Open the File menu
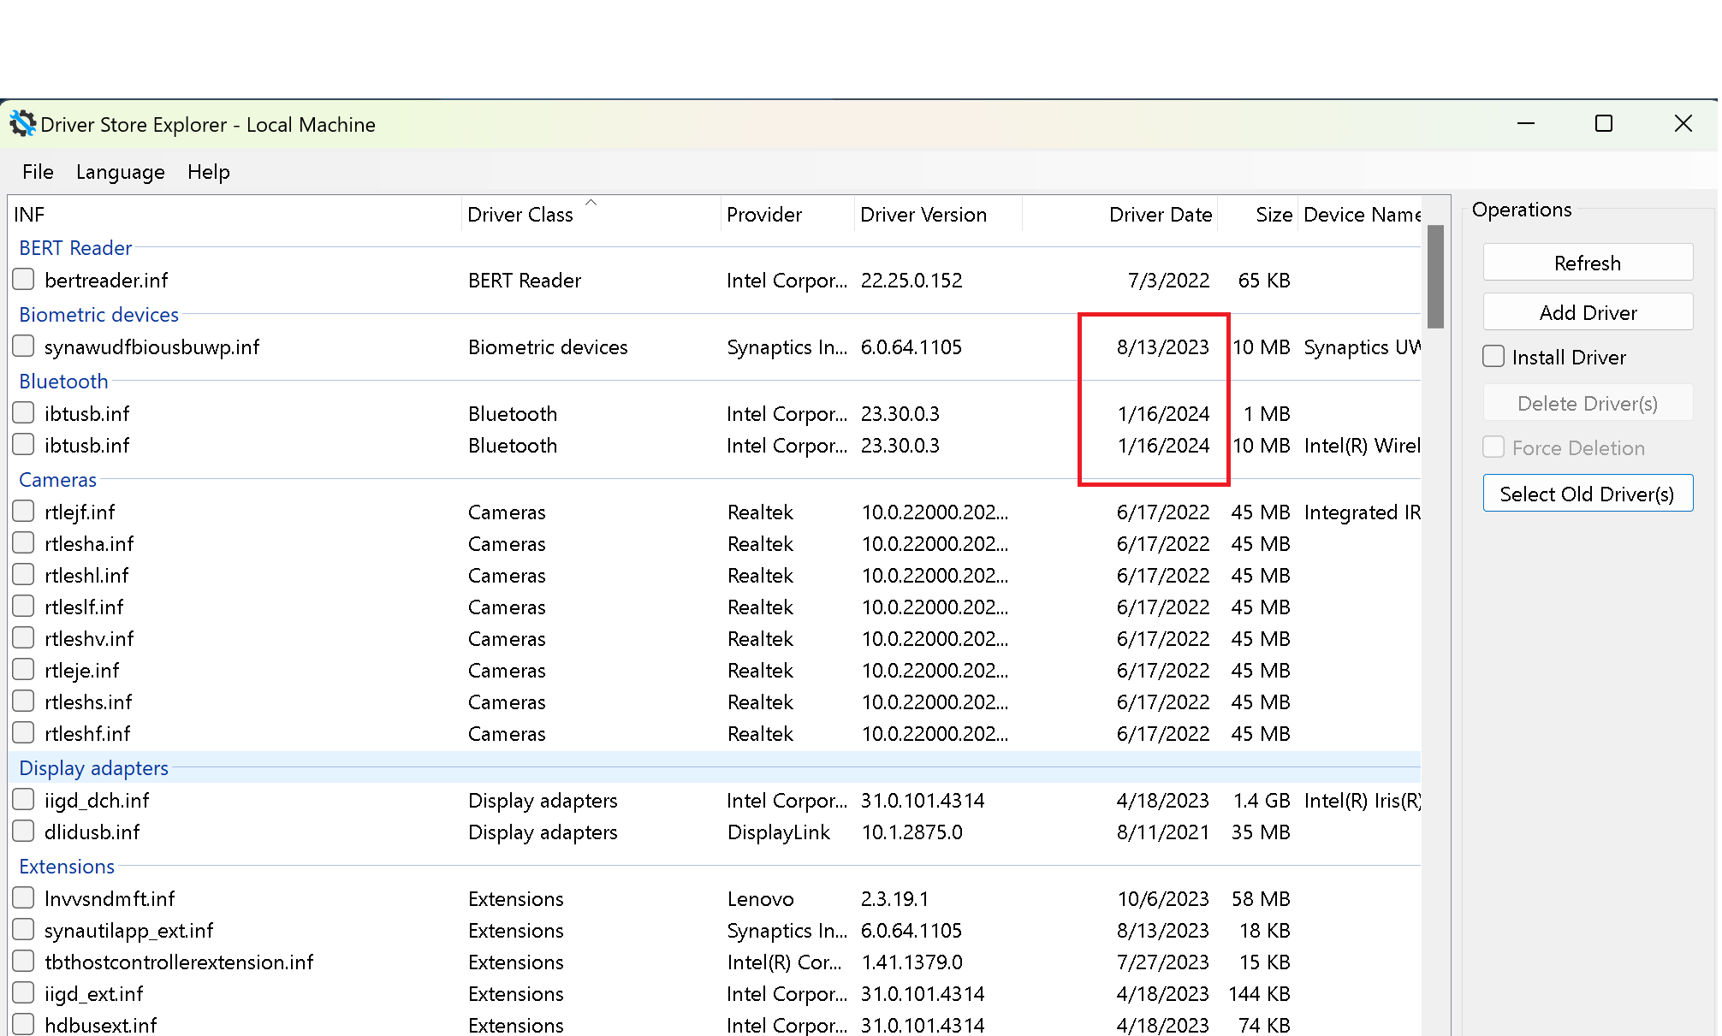This screenshot has height=1036, width=1722. tap(38, 172)
